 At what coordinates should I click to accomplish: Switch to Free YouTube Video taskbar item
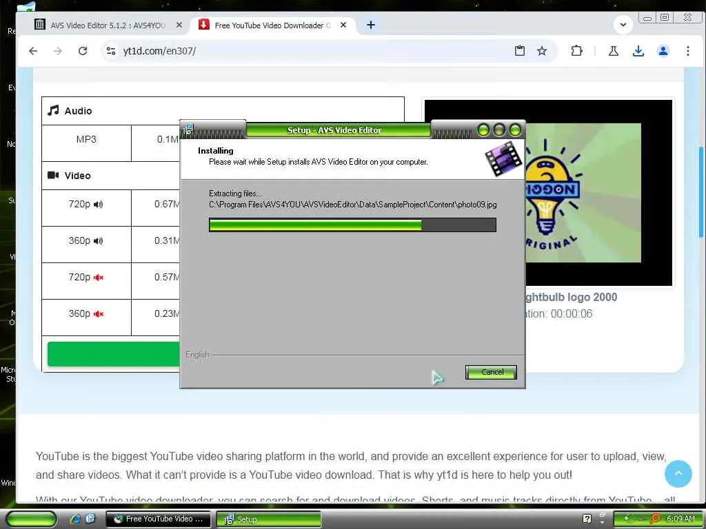(x=159, y=519)
